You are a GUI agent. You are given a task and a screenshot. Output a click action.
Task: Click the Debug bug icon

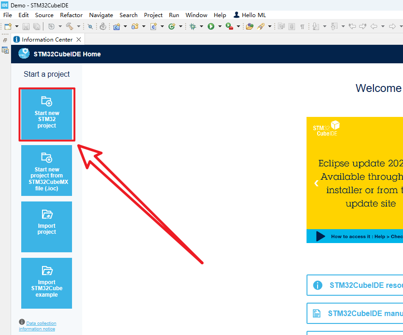(193, 26)
